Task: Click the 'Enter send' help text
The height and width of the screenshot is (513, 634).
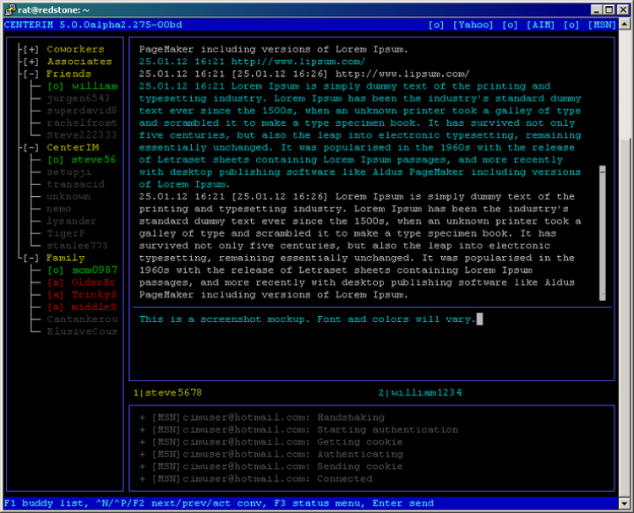Action: pyautogui.click(x=402, y=504)
